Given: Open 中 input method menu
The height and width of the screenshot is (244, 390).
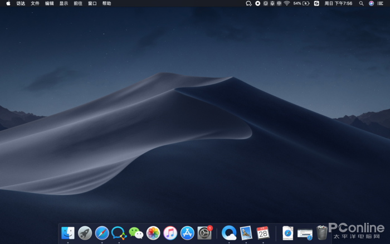Looking at the screenshot, I should (x=279, y=3).
